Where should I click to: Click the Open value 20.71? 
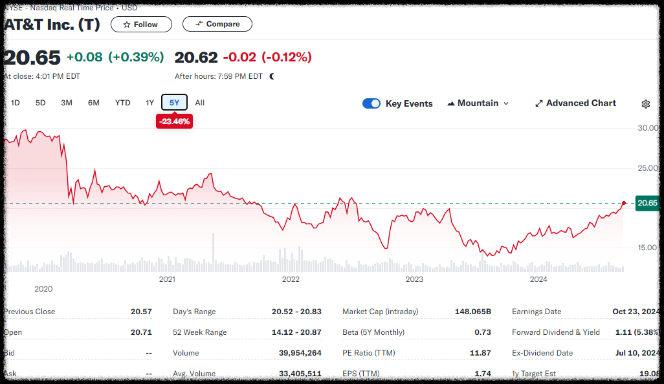click(x=141, y=332)
